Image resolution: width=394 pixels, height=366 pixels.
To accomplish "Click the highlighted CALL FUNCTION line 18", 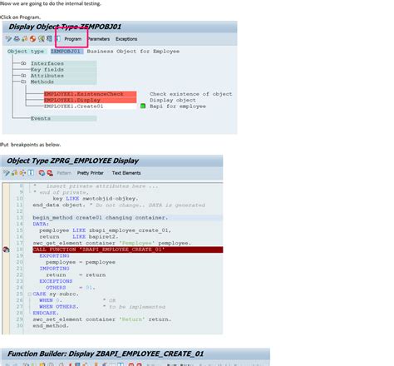I will pos(128,250).
